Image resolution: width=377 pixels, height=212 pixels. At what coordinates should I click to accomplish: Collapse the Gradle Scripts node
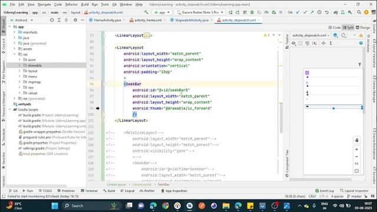[x=9, y=110]
